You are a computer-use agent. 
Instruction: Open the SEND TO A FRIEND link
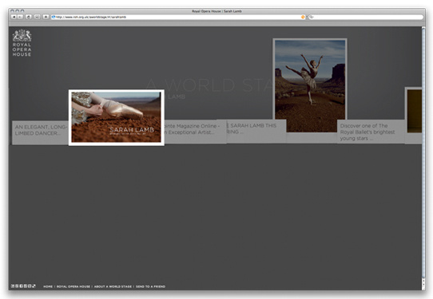150,286
